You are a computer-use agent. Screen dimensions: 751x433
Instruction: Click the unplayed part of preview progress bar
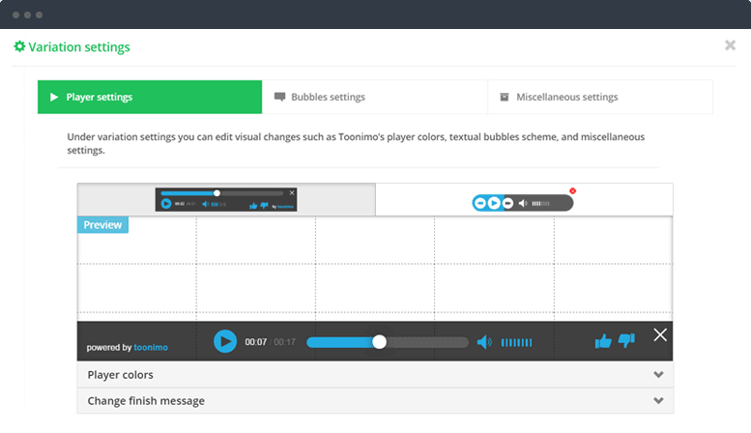[427, 342]
